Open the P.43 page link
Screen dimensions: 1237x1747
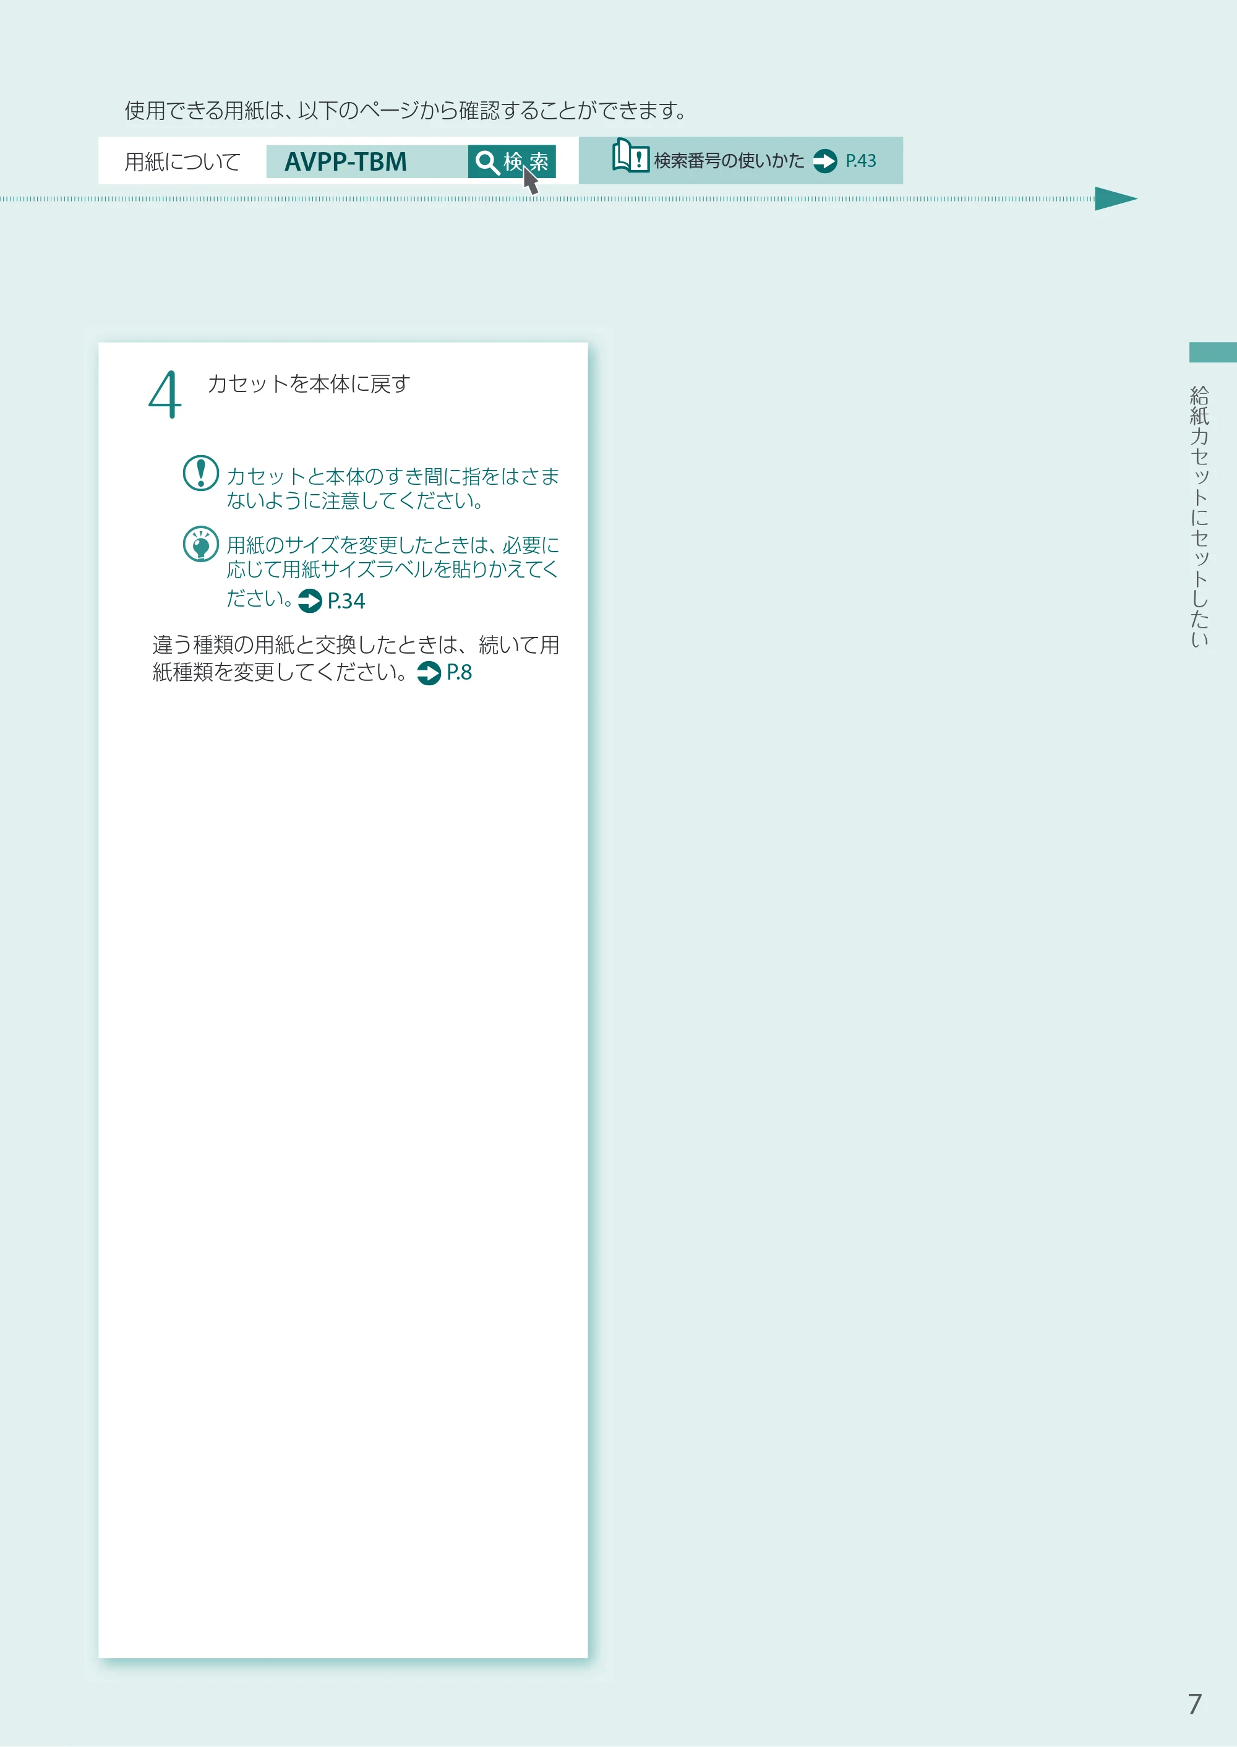(861, 161)
